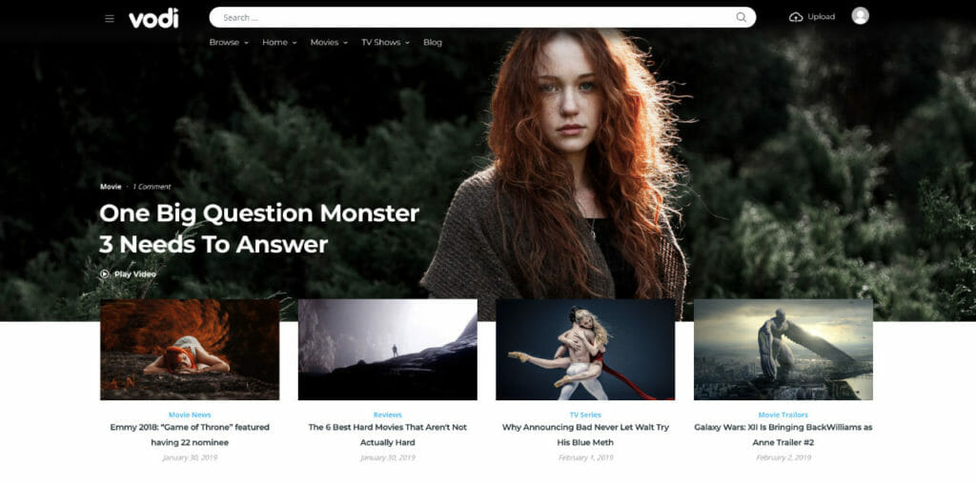
Task: Open Galaxy Wars XII article title
Action: coord(783,434)
